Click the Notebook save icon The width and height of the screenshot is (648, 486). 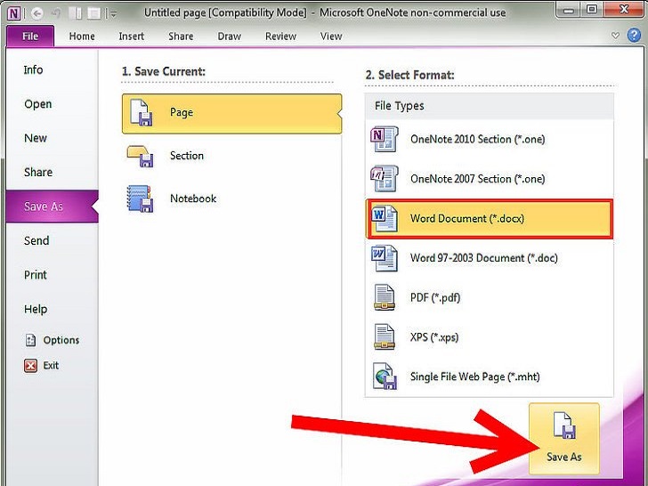click(x=140, y=198)
